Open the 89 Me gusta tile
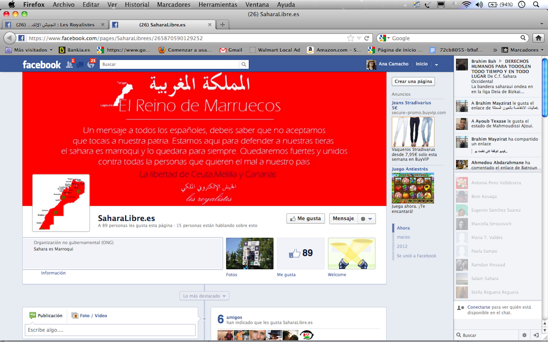 301,253
